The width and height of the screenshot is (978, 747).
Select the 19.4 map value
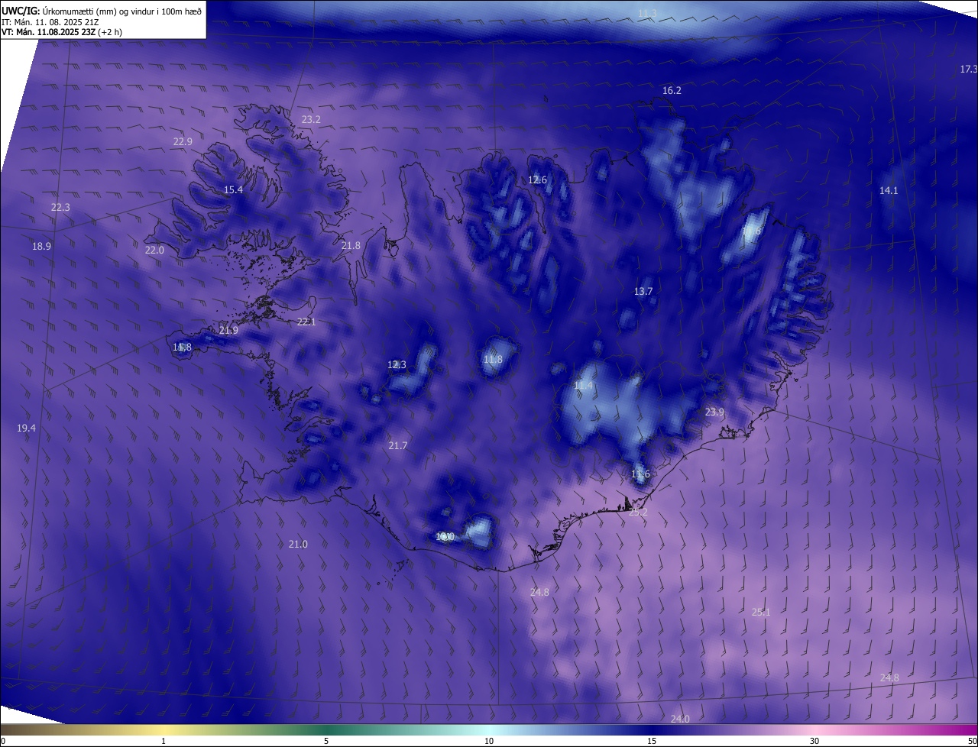coord(26,428)
